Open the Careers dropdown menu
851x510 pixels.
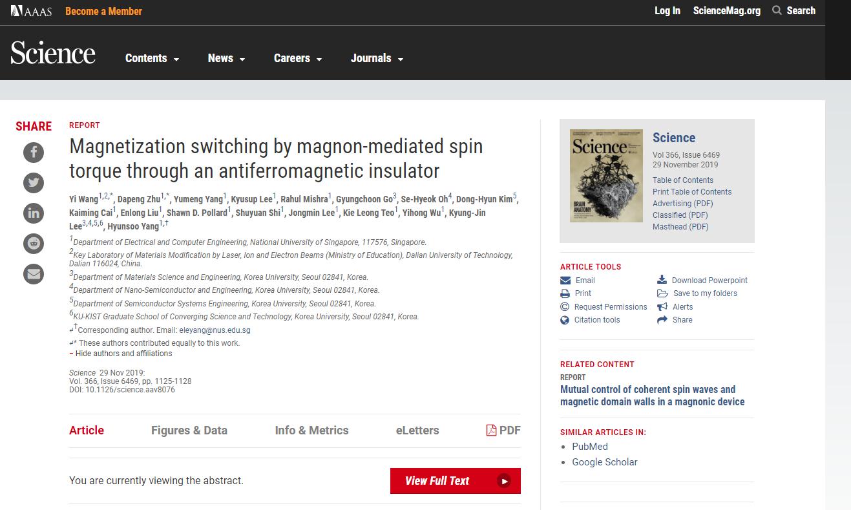[297, 58]
